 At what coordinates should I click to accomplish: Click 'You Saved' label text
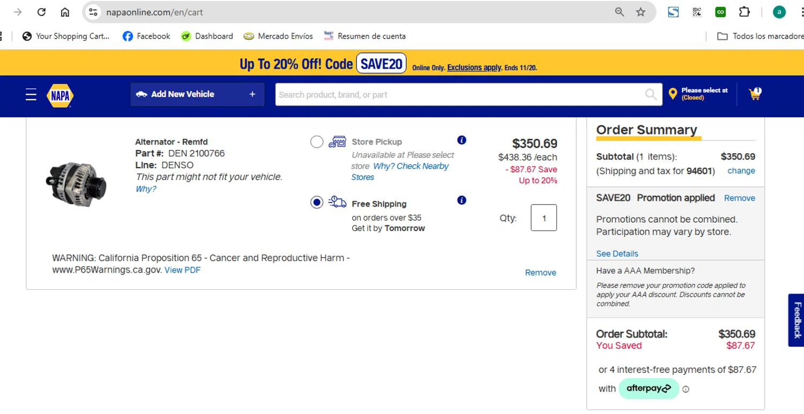coord(619,345)
